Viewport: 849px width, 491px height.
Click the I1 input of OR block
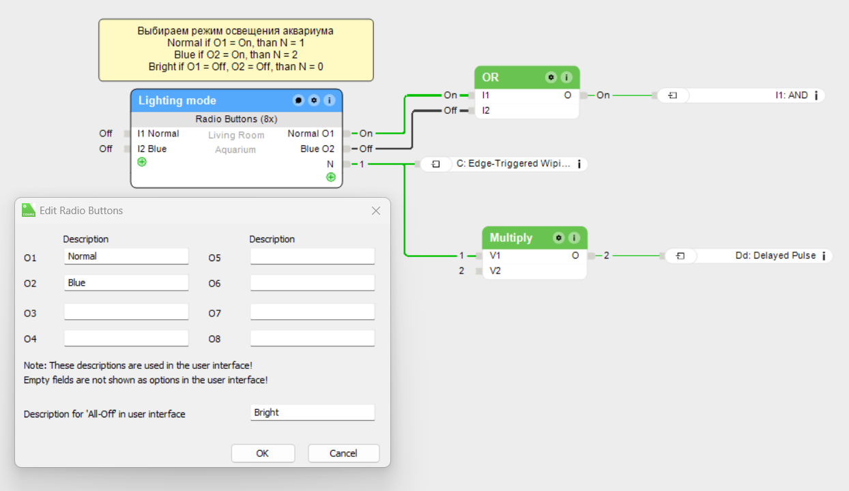486,95
